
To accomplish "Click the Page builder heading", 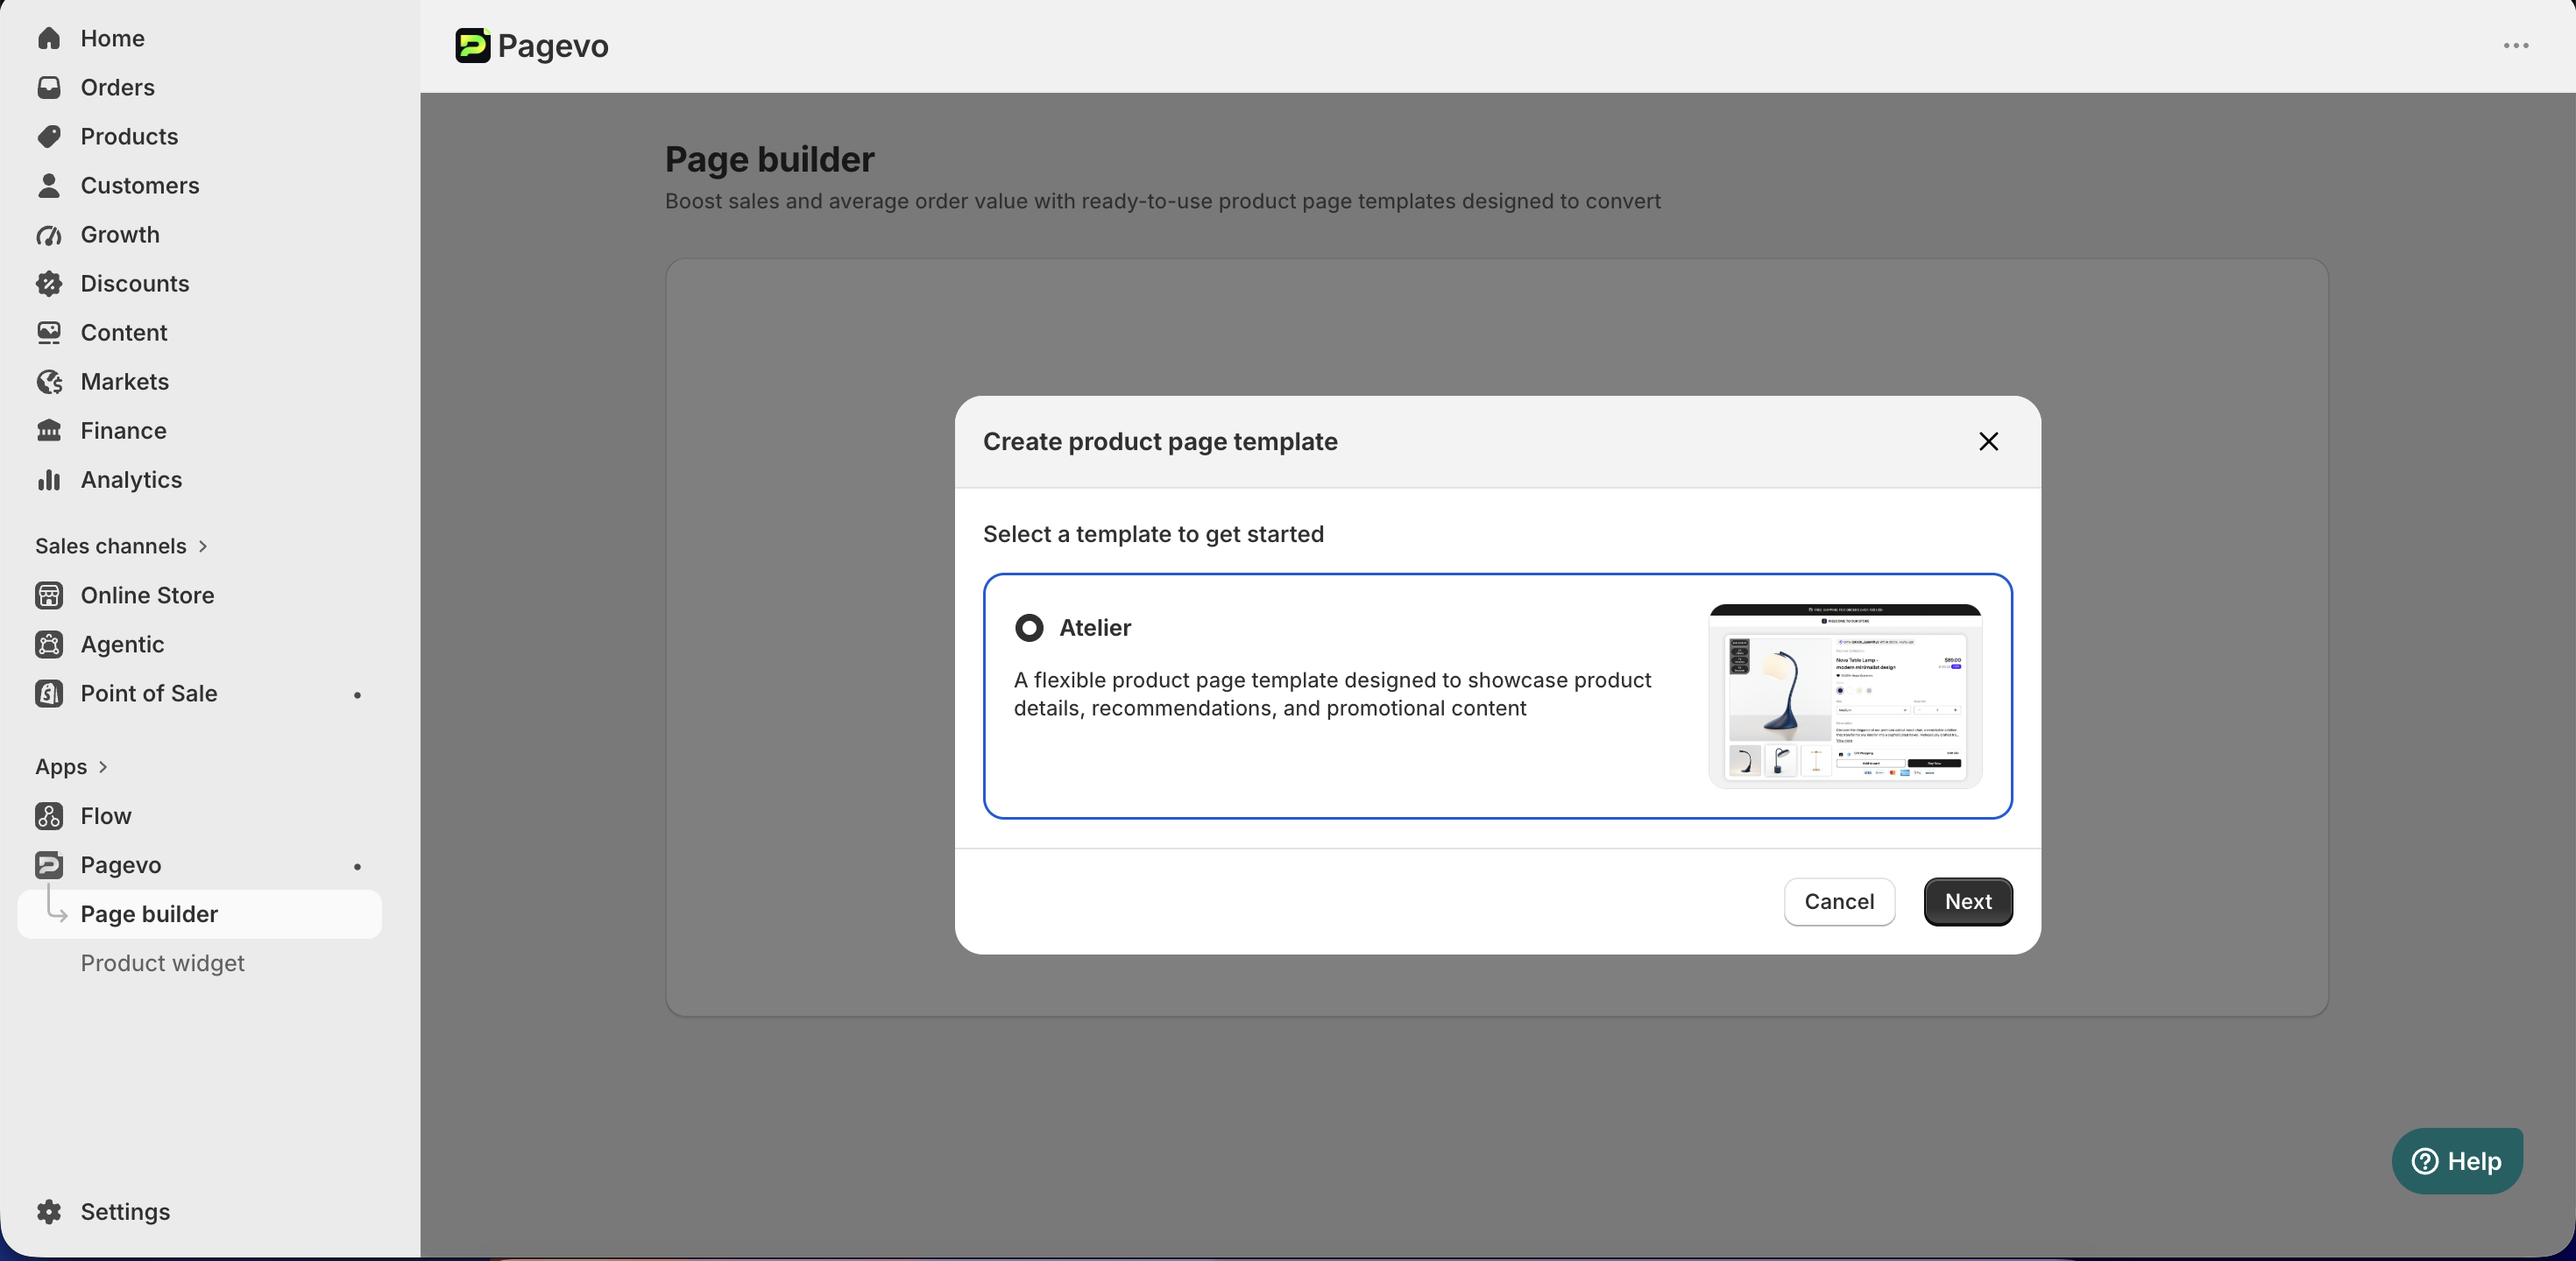I will pyautogui.click(x=769, y=159).
